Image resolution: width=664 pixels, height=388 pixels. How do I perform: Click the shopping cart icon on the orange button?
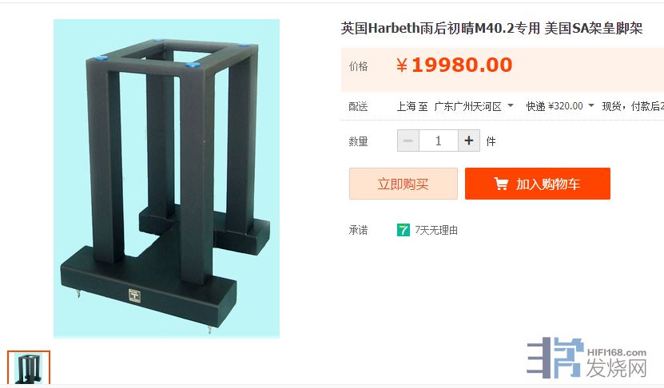click(x=501, y=184)
